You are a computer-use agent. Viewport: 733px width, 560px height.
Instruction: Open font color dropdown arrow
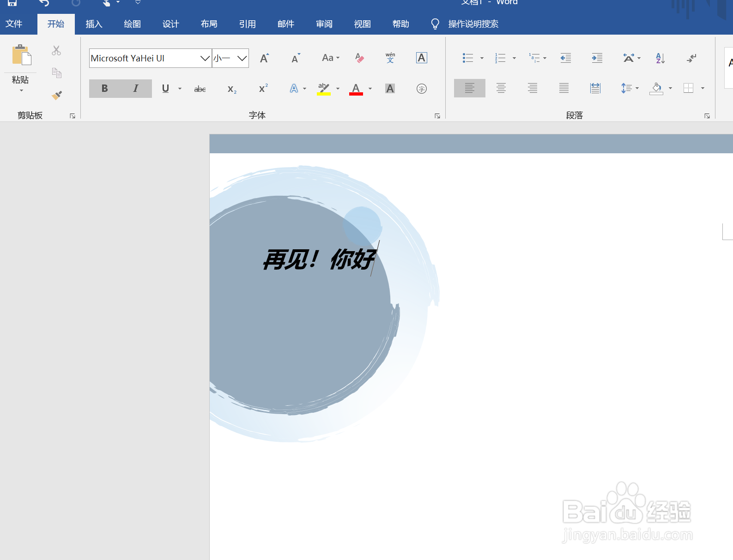[x=370, y=89]
